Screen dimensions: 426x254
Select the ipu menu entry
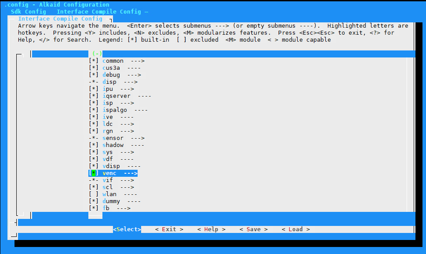108,89
